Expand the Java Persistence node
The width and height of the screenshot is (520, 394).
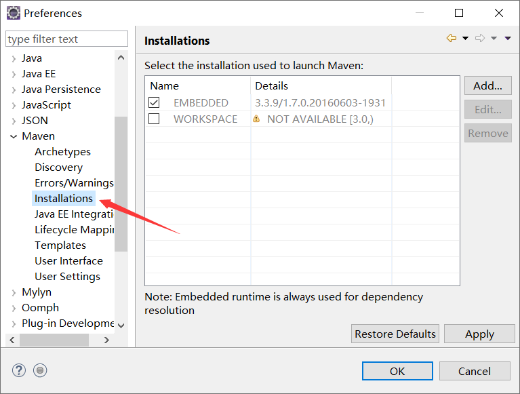coord(14,90)
